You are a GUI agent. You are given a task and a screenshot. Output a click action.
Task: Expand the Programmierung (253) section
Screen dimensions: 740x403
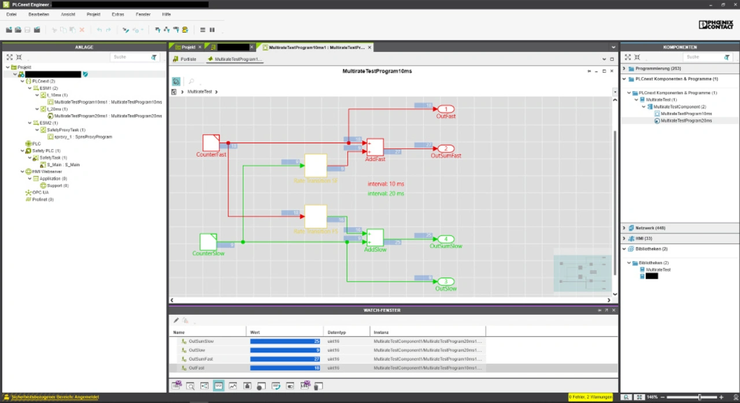pos(624,68)
